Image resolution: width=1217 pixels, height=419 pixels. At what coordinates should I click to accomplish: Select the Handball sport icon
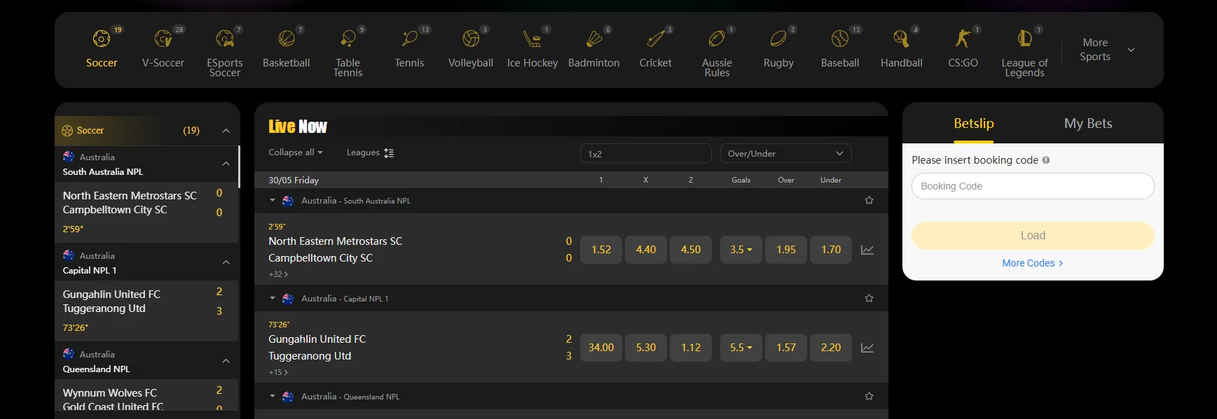[x=902, y=38]
